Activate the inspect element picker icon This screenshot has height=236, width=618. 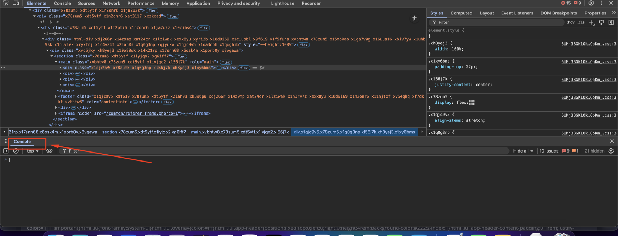(6, 3)
